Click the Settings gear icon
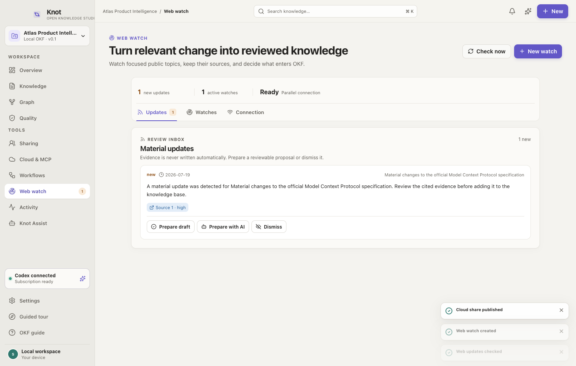576x366 pixels. [12, 301]
